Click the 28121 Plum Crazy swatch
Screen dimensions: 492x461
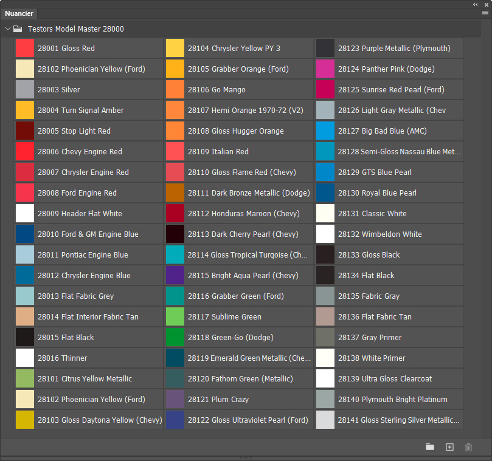(x=175, y=400)
